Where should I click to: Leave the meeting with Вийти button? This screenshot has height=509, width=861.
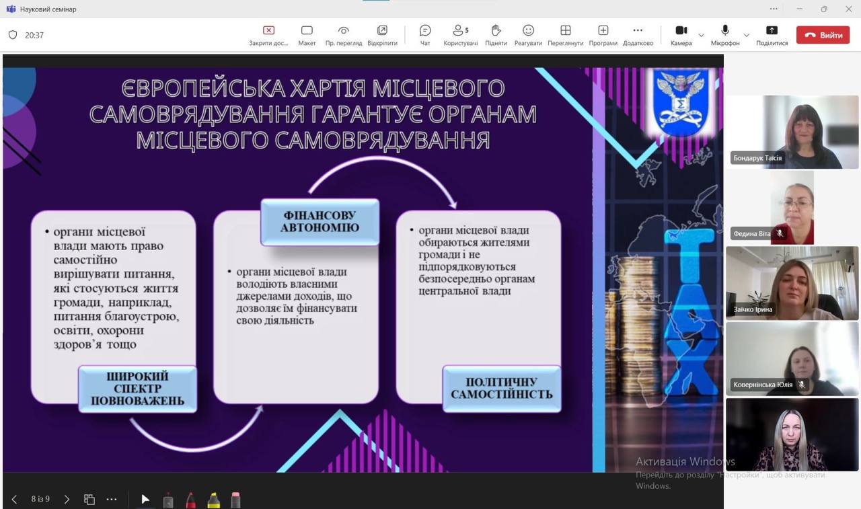[x=823, y=35]
